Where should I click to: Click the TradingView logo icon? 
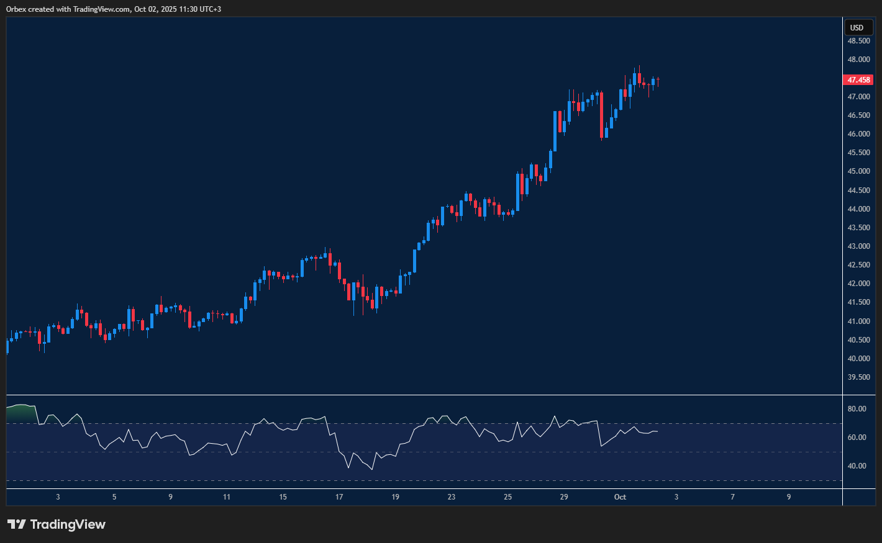[x=16, y=524]
